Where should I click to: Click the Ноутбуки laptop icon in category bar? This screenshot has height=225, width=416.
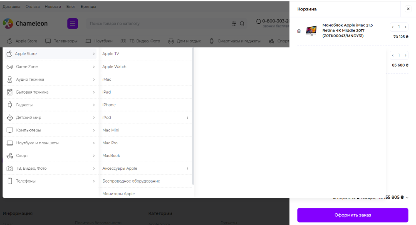[x=88, y=41]
